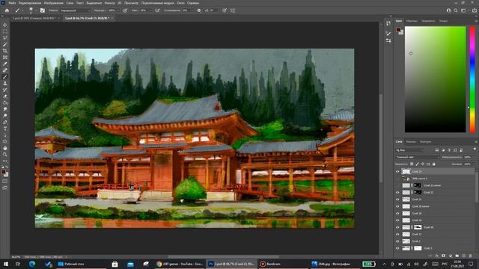Toggle lock transparent pixels icon
479x269 pixels.
pyautogui.click(x=412, y=164)
